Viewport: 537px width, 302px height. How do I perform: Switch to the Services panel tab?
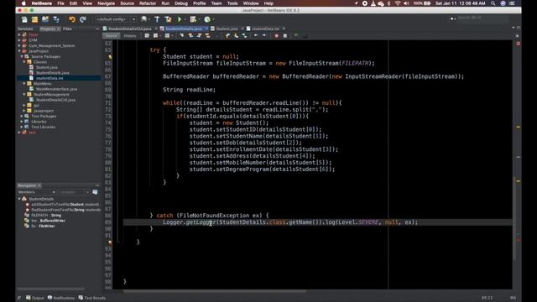26,29
